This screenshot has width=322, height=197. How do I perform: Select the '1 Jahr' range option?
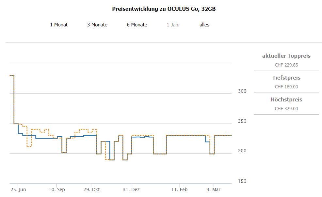coord(173,25)
